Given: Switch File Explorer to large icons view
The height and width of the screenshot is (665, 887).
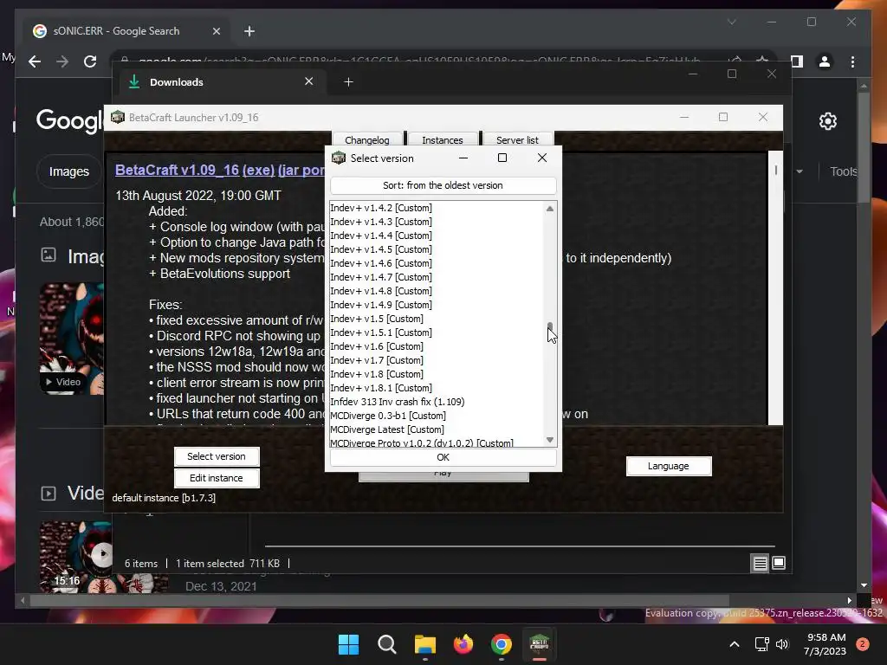Looking at the screenshot, I should [x=779, y=563].
